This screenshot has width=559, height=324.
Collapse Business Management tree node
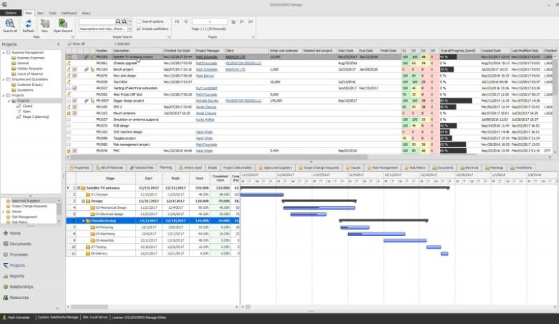5,52
